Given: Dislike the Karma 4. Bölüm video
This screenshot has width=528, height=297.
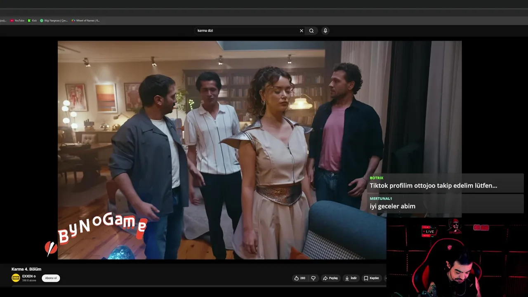Looking at the screenshot, I should tap(313, 278).
